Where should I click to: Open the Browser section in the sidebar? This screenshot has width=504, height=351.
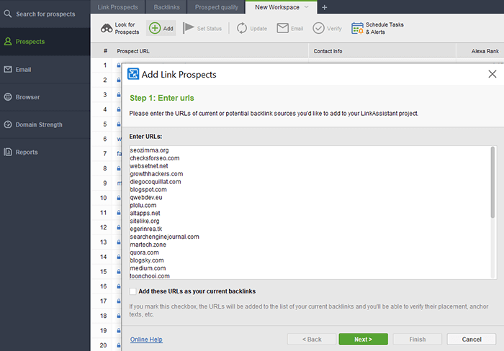(45, 97)
